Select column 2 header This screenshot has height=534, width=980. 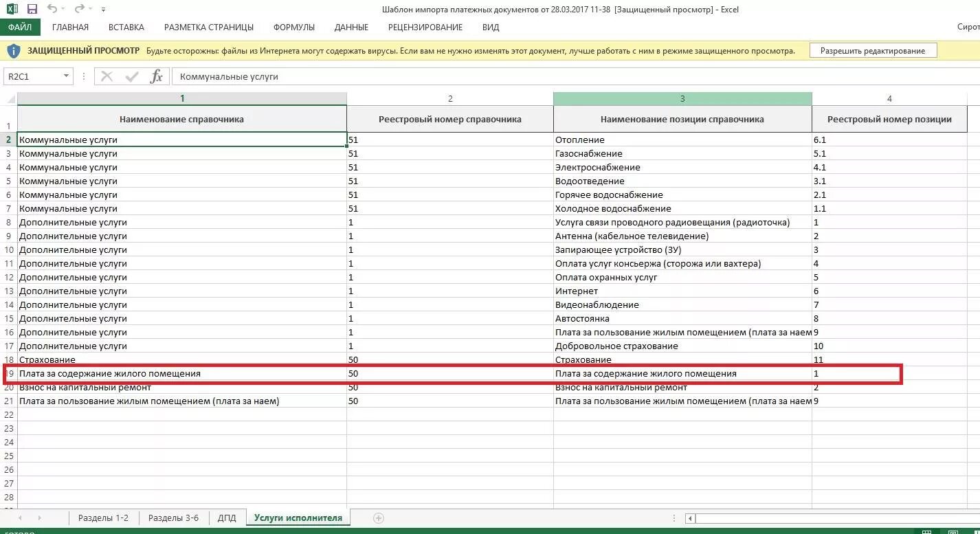coord(450,98)
